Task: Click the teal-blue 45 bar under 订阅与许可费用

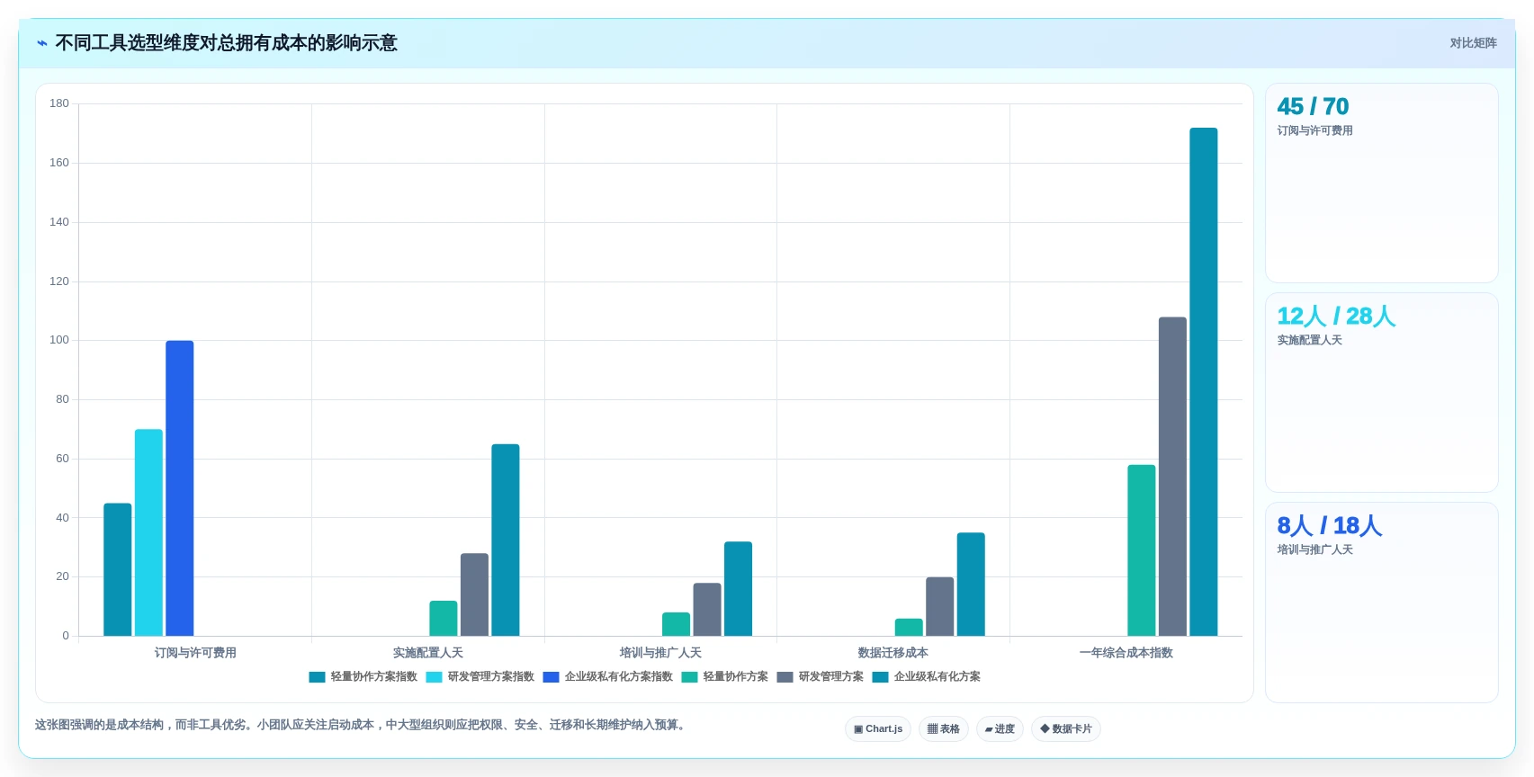Action: (x=118, y=569)
